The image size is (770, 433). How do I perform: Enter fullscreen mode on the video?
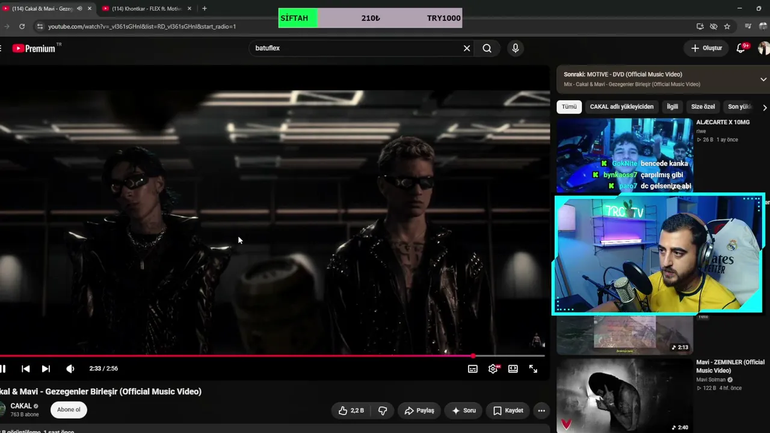533,369
